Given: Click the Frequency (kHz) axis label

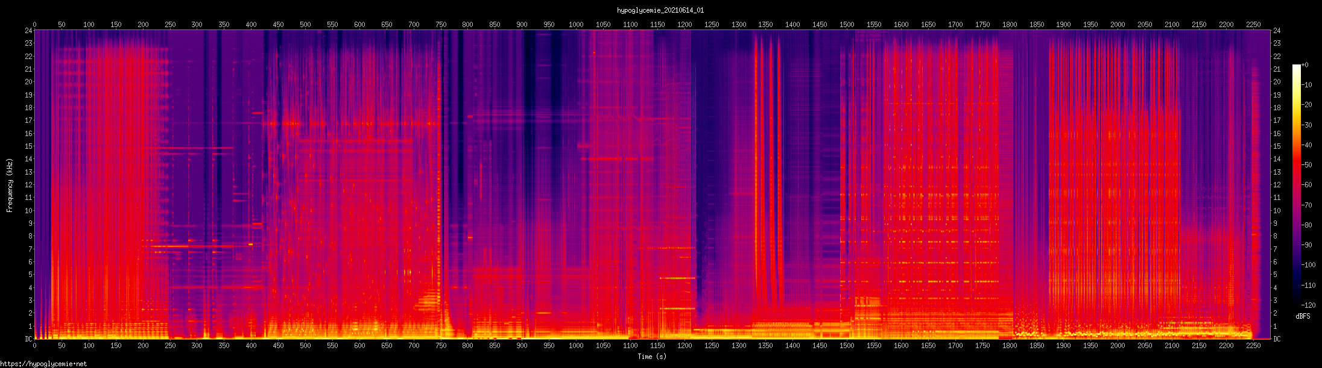Looking at the screenshot, I should coord(10,186).
